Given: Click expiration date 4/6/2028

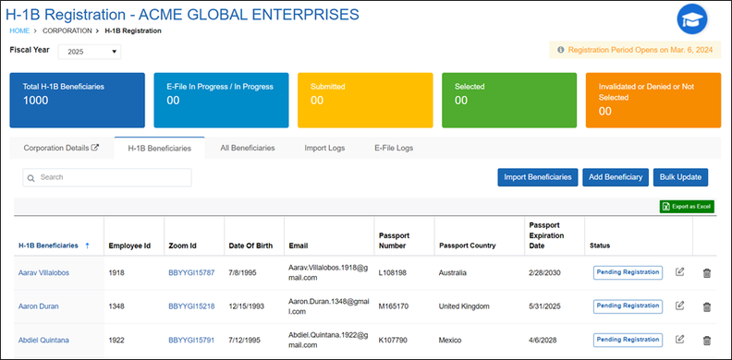Looking at the screenshot, I should [x=542, y=340].
